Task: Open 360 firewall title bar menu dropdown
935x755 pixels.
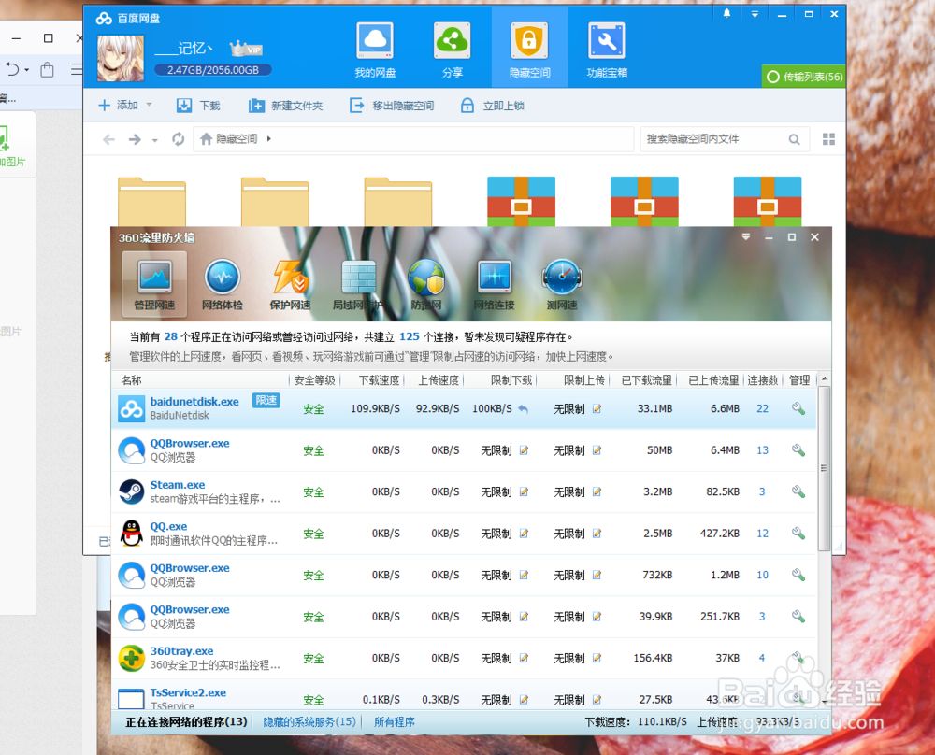Action: [x=745, y=237]
